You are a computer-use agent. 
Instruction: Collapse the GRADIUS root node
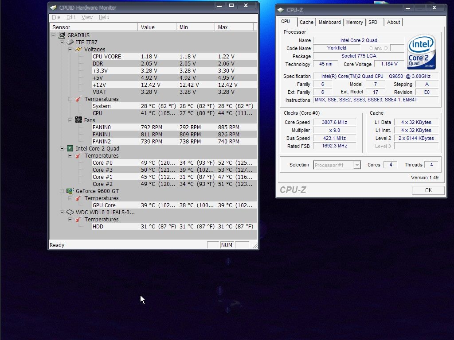54,35
